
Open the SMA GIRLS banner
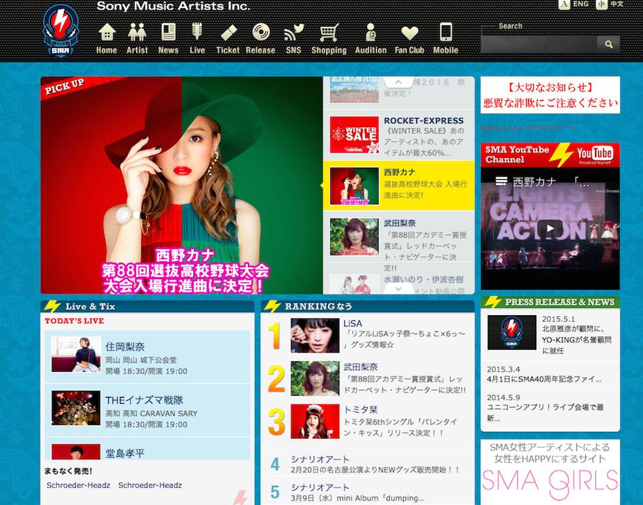550,472
